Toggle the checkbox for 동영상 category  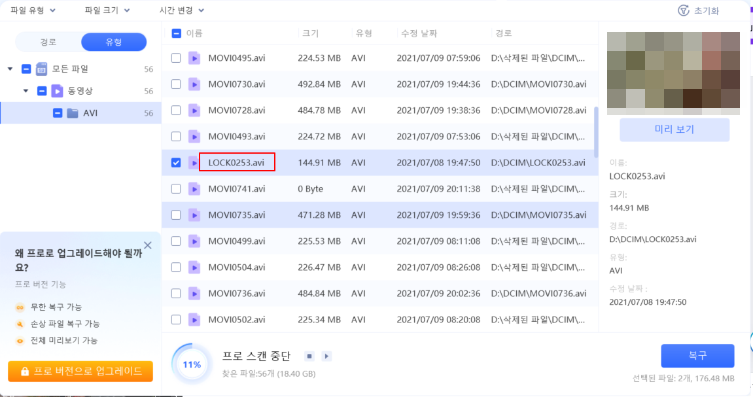42,91
